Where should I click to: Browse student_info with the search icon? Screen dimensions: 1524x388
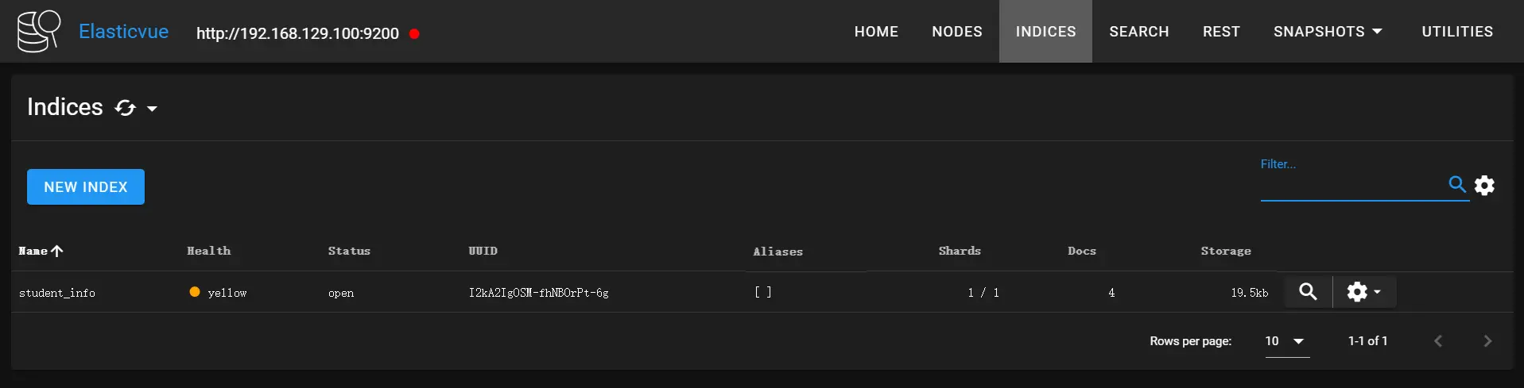(1308, 292)
